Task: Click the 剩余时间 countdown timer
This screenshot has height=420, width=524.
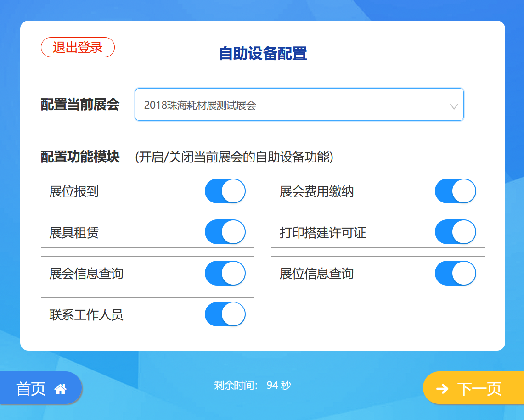Action: (x=252, y=385)
